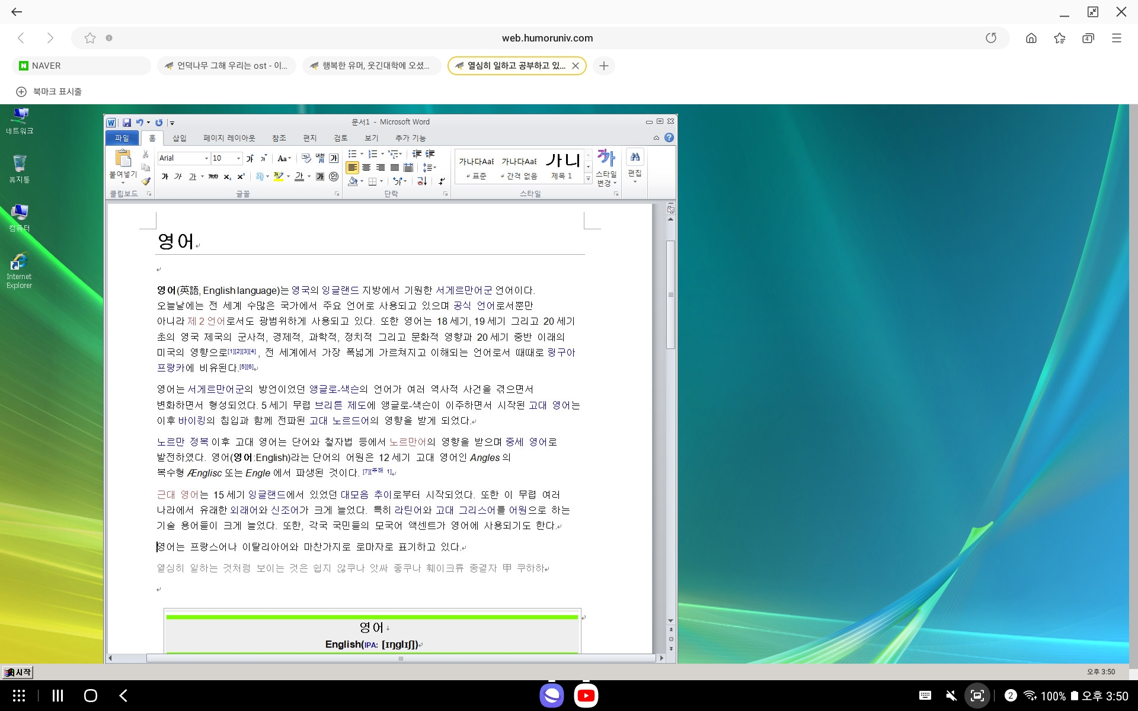Open the 페이지 레이아웃 ribbon tab
Image resolution: width=1138 pixels, height=711 pixels.
click(x=229, y=138)
